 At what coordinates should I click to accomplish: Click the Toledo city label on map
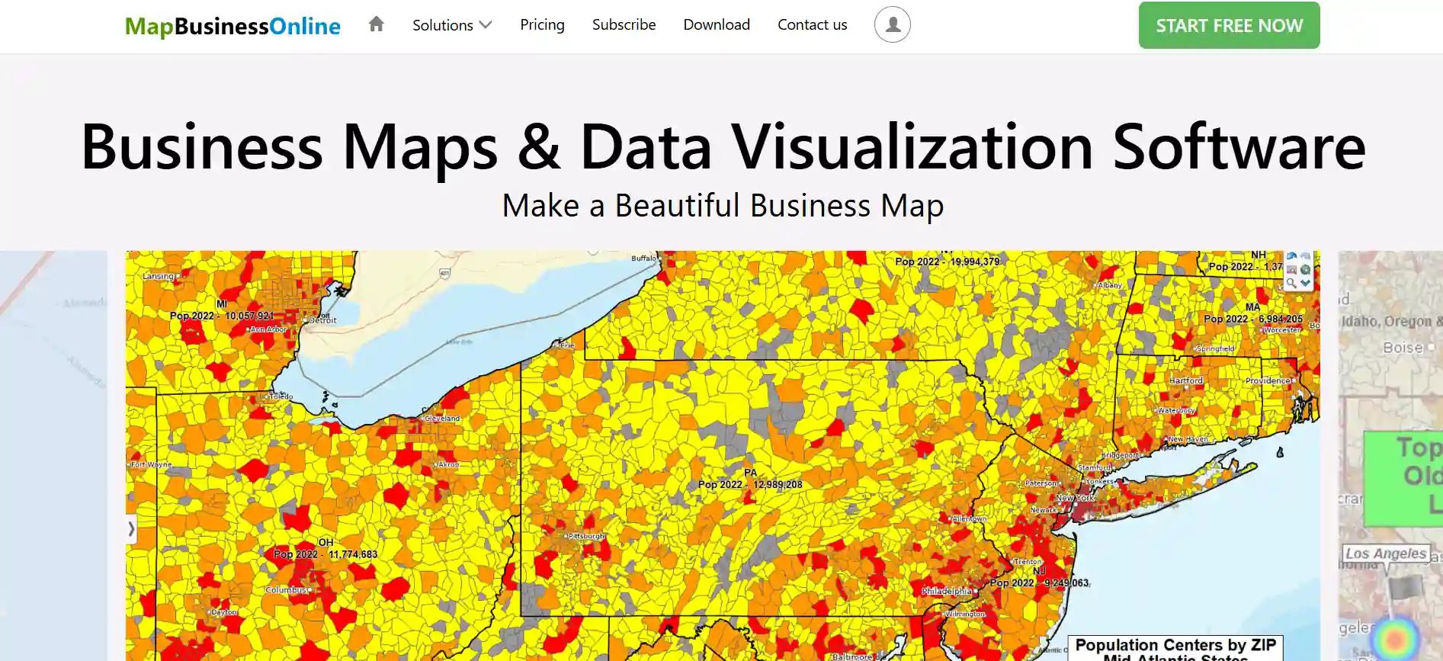(x=281, y=396)
